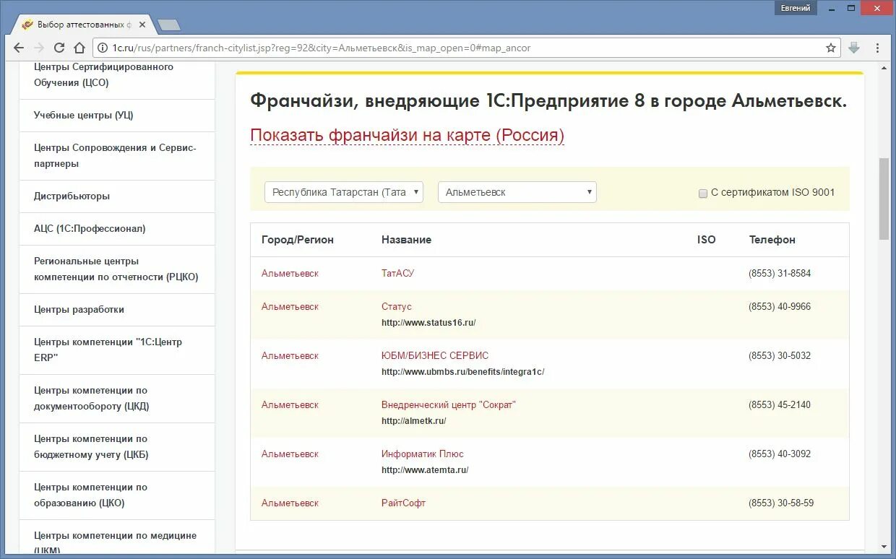Image resolution: width=896 pixels, height=559 pixels.
Task: Click Альметьевск city in ТатАСУ row
Action: (290, 274)
